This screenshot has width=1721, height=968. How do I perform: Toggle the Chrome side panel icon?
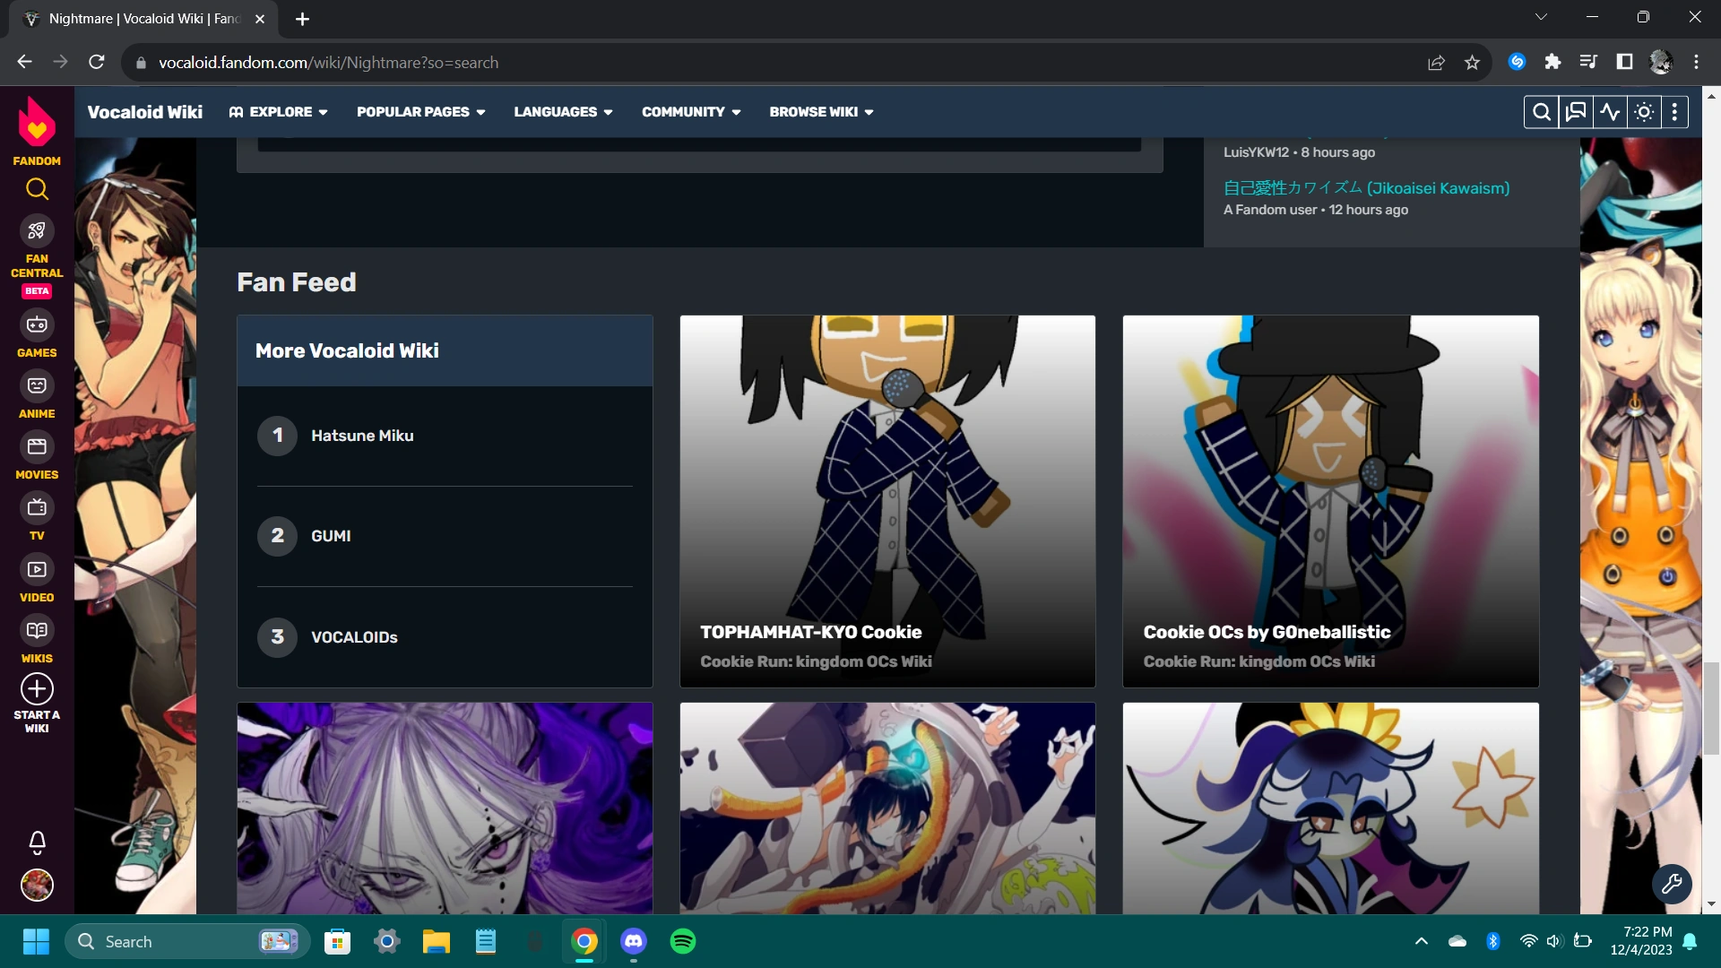coord(1624,62)
